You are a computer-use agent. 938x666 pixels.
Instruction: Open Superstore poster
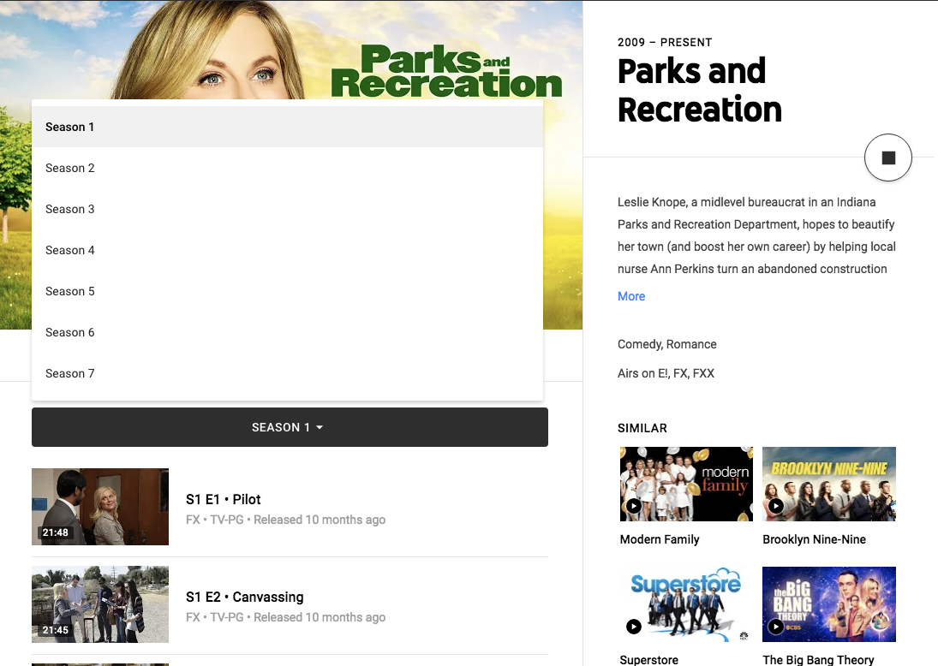pyautogui.click(x=686, y=604)
